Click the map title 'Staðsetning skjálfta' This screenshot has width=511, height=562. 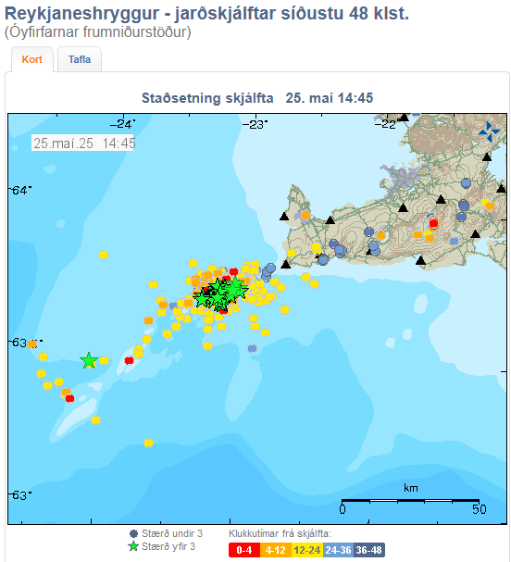(207, 98)
